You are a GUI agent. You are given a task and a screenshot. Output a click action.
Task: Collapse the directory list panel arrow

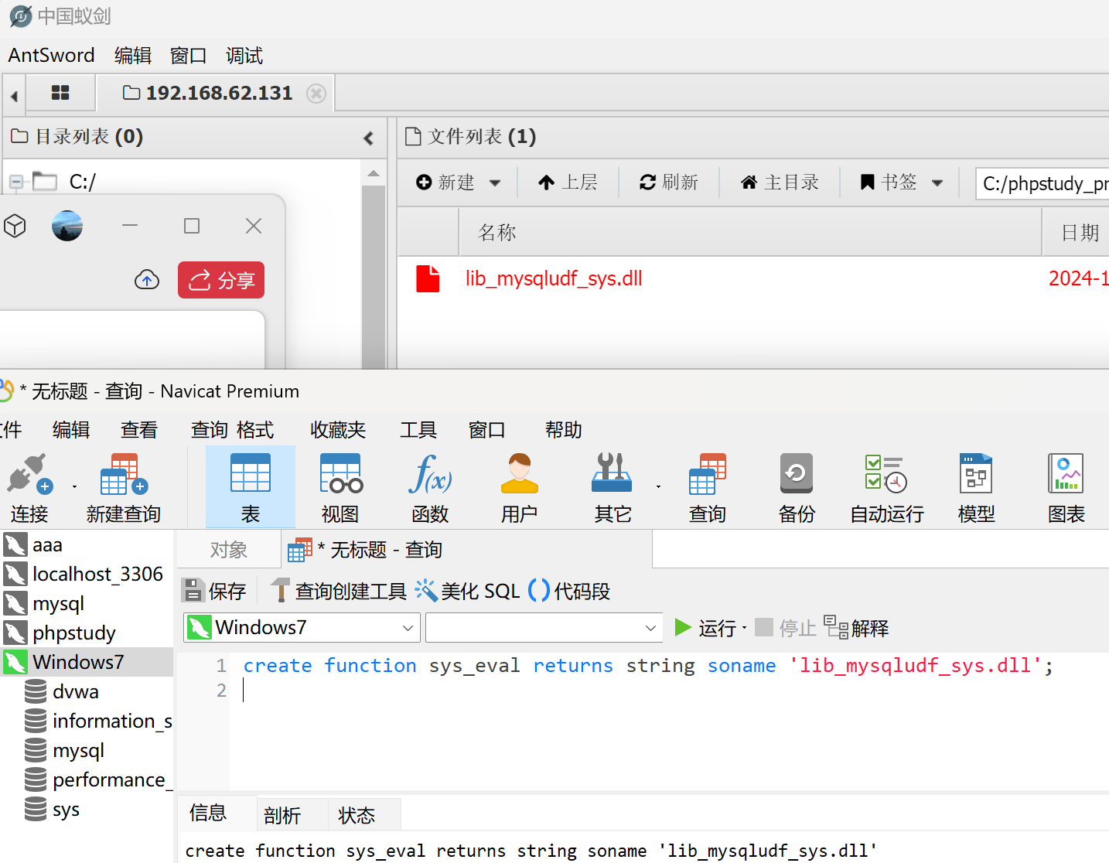tap(369, 138)
